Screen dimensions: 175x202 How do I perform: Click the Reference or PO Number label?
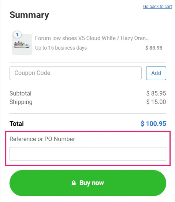42,139
